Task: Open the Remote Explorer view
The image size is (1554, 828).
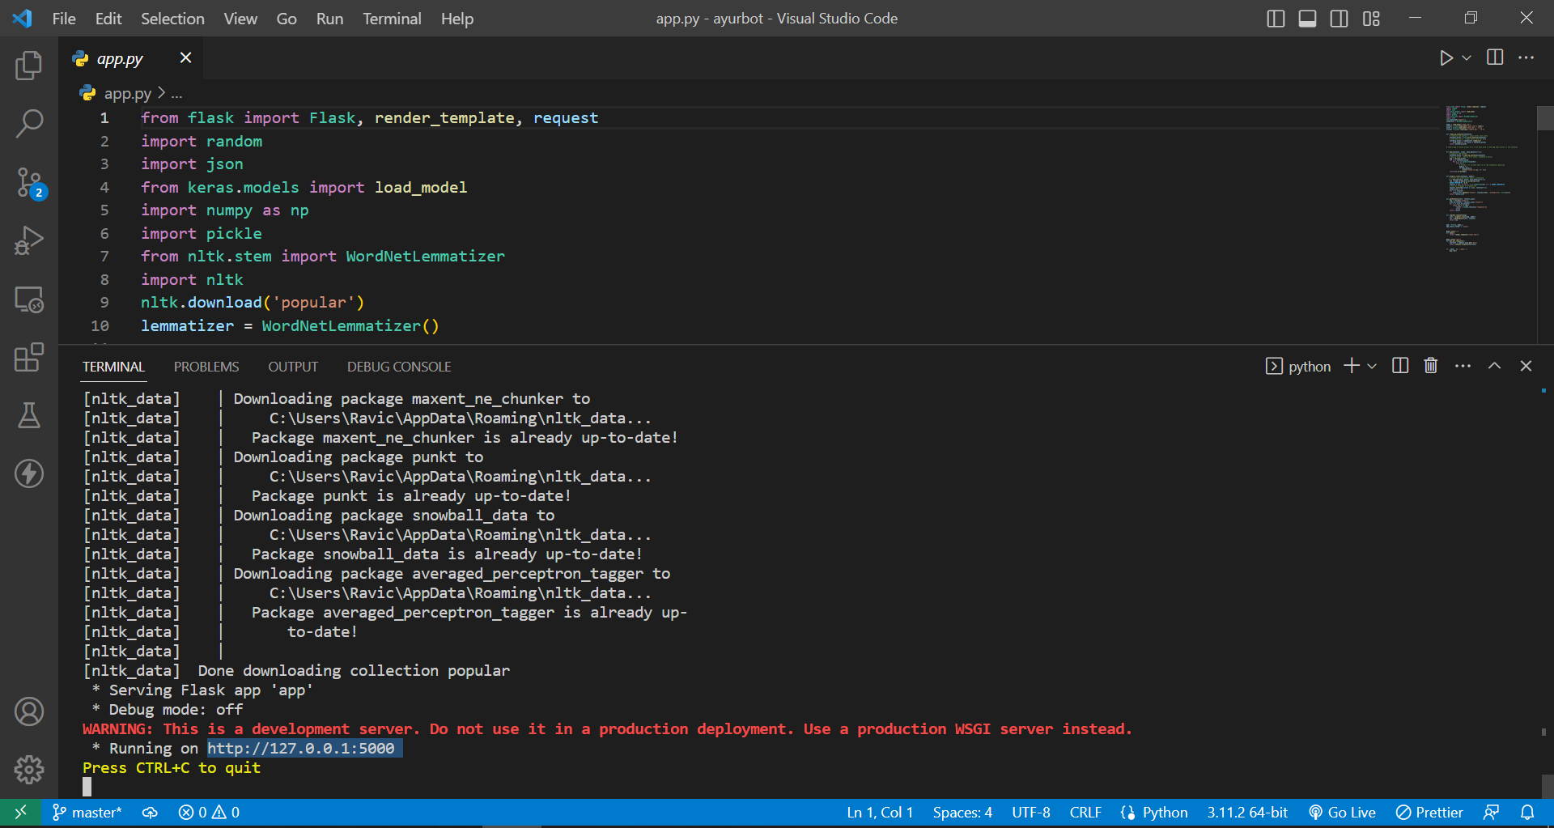Action: click(29, 299)
